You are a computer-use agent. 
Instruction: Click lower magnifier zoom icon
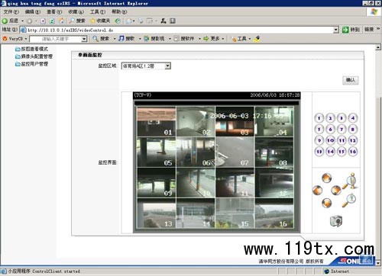349,201
